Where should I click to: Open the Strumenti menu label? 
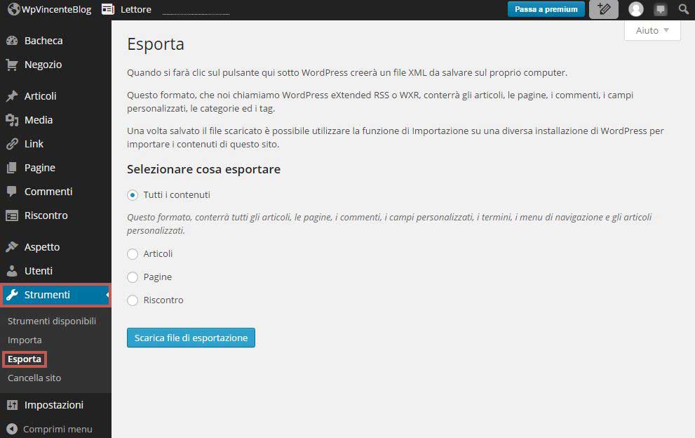[47, 295]
